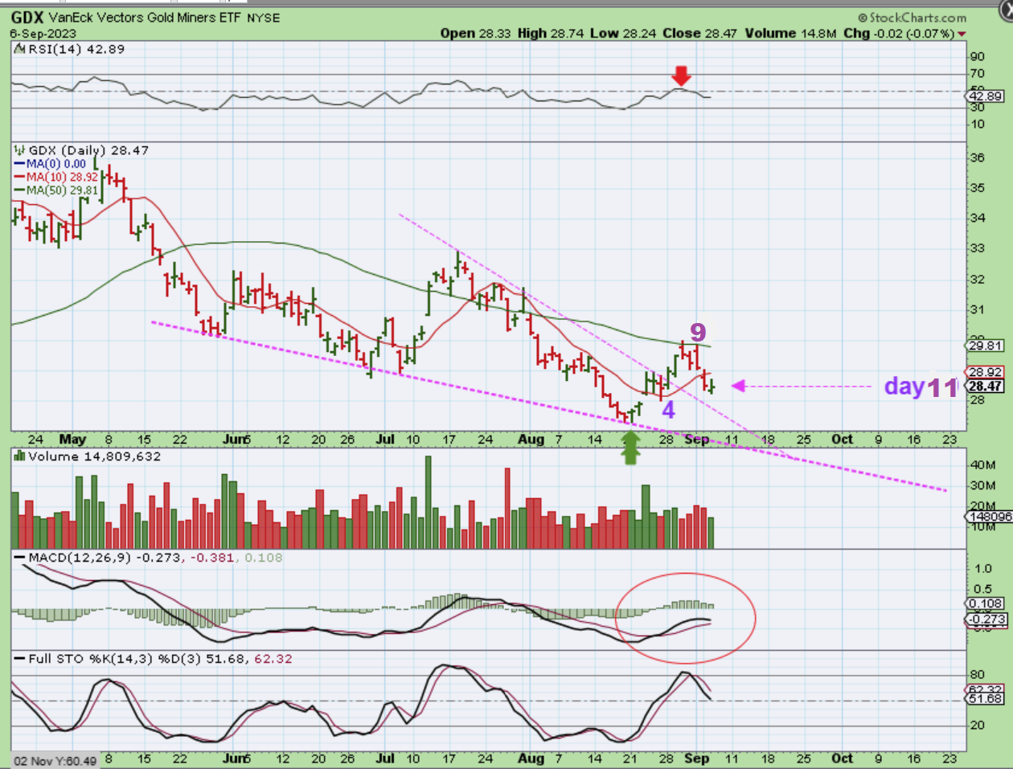The width and height of the screenshot is (1013, 769).
Task: Click the 'VanEck Vectors Gold Miners ETF' name
Action: [x=145, y=18]
